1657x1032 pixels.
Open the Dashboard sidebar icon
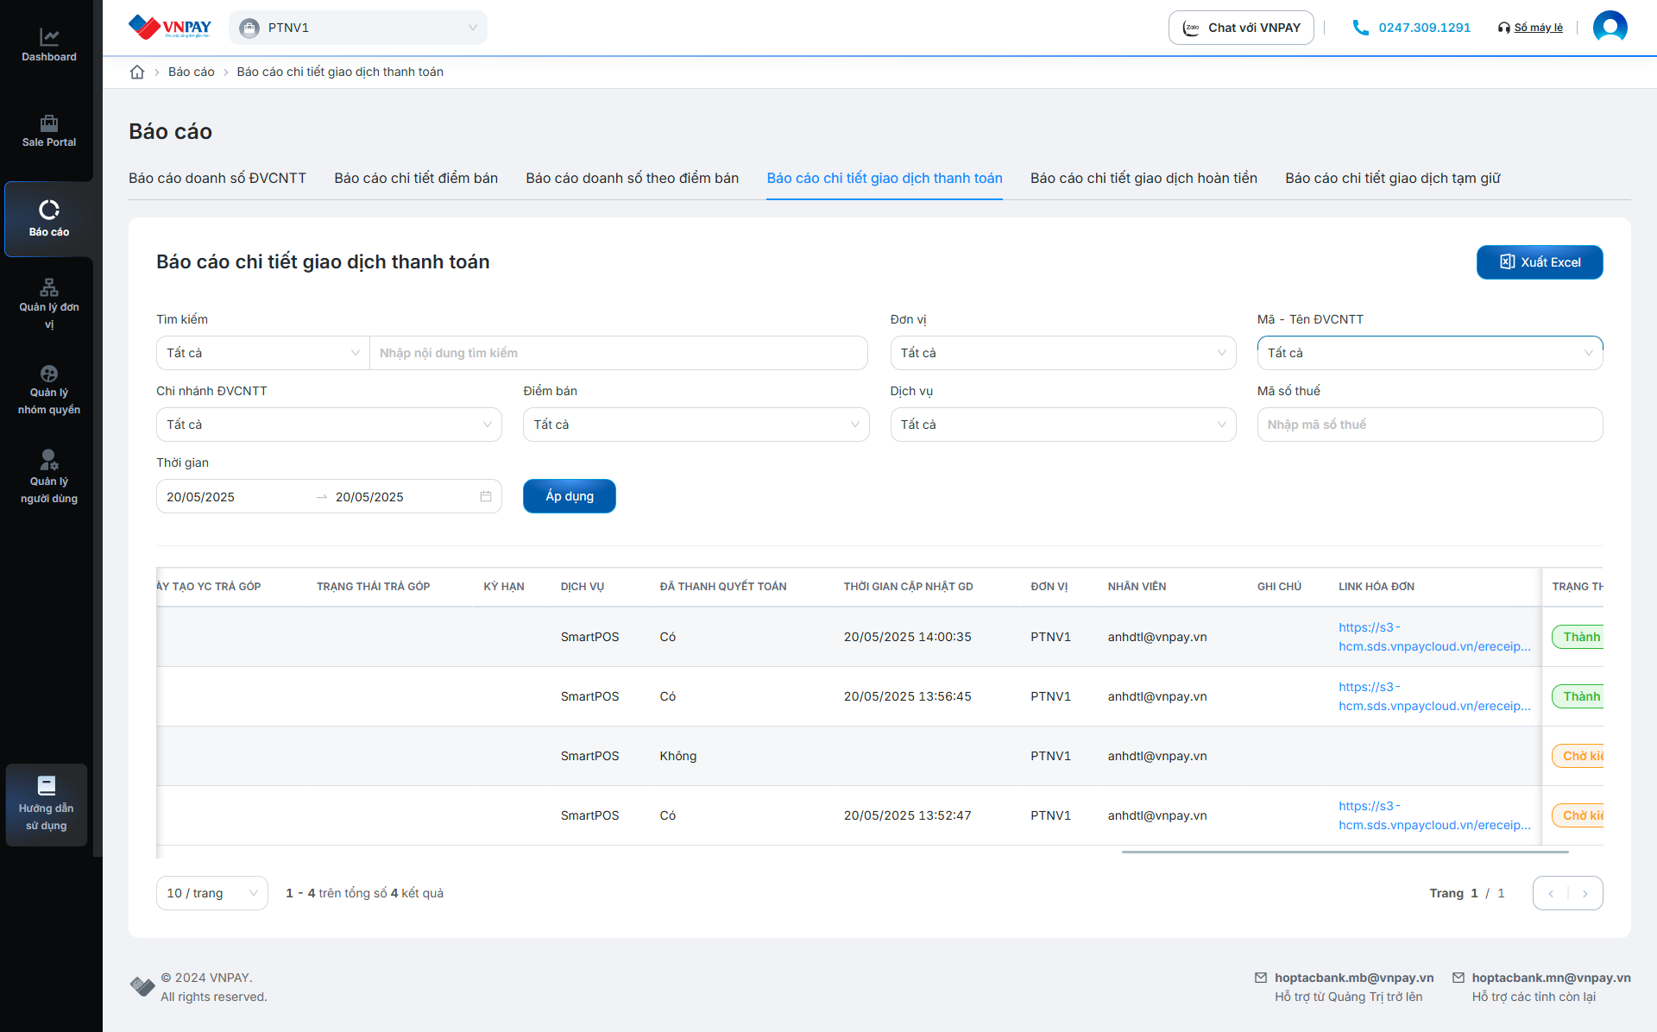coord(49,37)
